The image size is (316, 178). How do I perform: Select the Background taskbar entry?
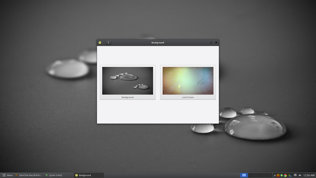(89, 175)
